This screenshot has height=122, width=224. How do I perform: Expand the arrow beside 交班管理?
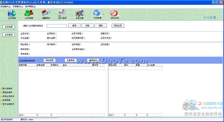[103, 14]
